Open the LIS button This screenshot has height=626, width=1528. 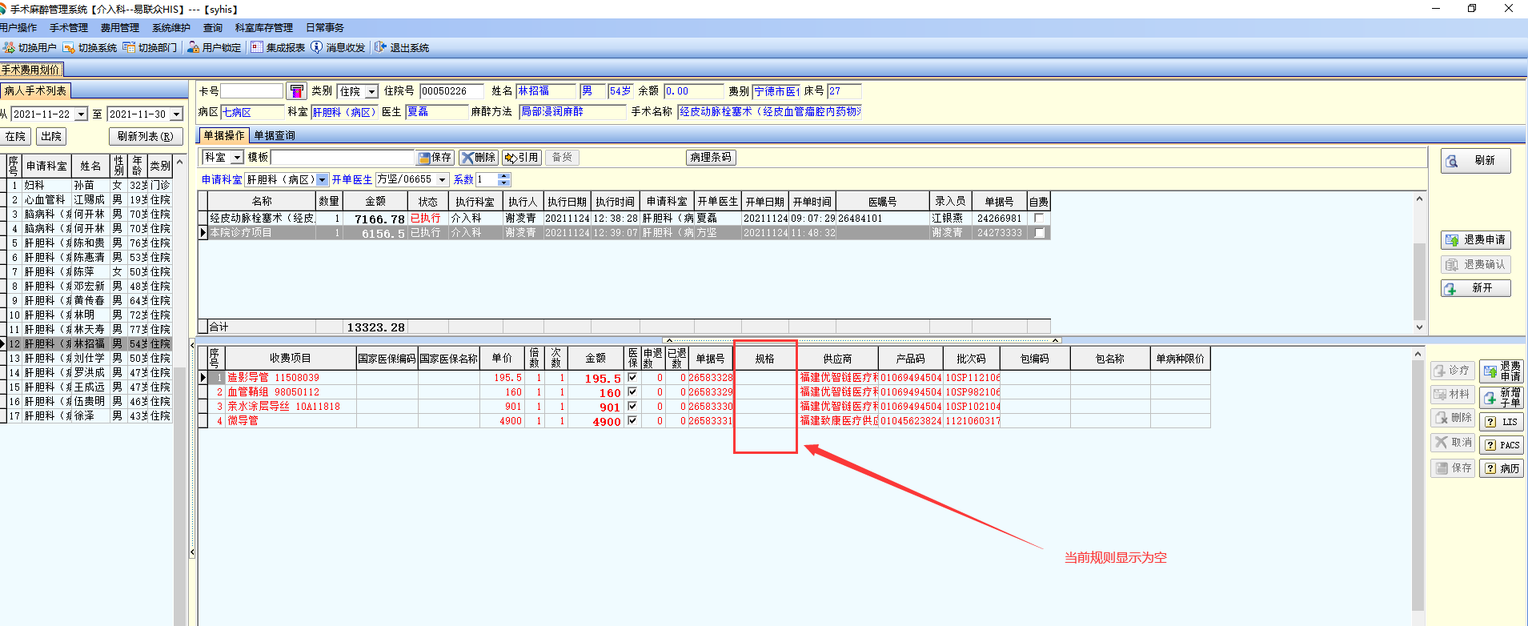[1502, 422]
